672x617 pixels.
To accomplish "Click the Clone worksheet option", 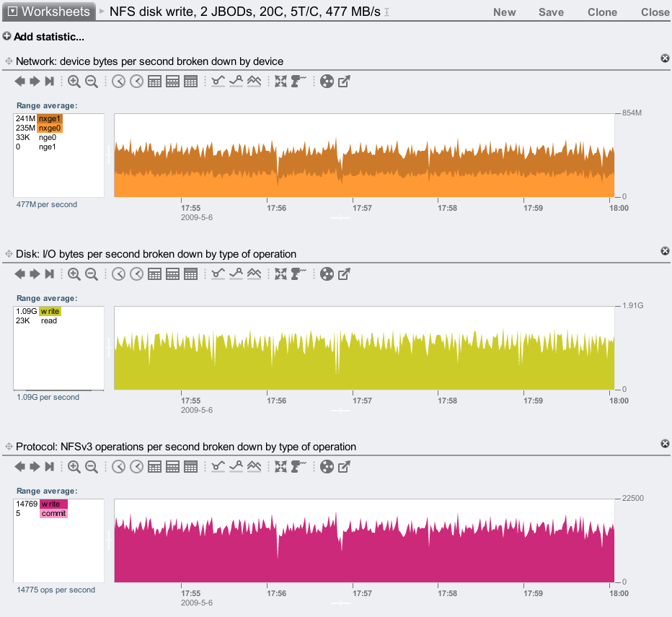I will [602, 12].
